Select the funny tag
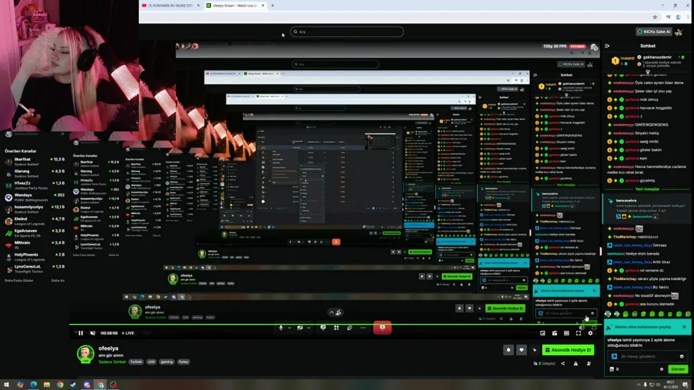The width and height of the screenshot is (694, 390). (183, 361)
